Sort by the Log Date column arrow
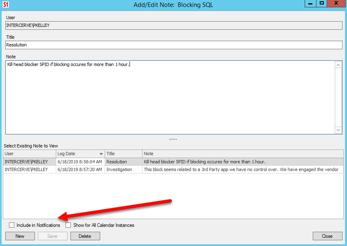 pos(101,154)
